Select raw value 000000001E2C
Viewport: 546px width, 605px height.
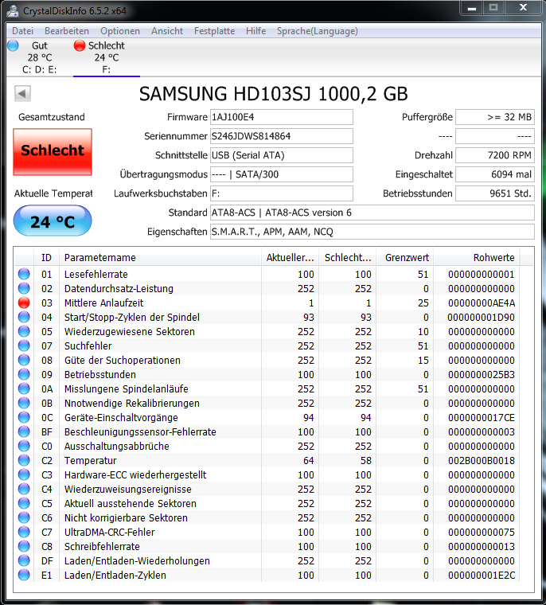482,575
